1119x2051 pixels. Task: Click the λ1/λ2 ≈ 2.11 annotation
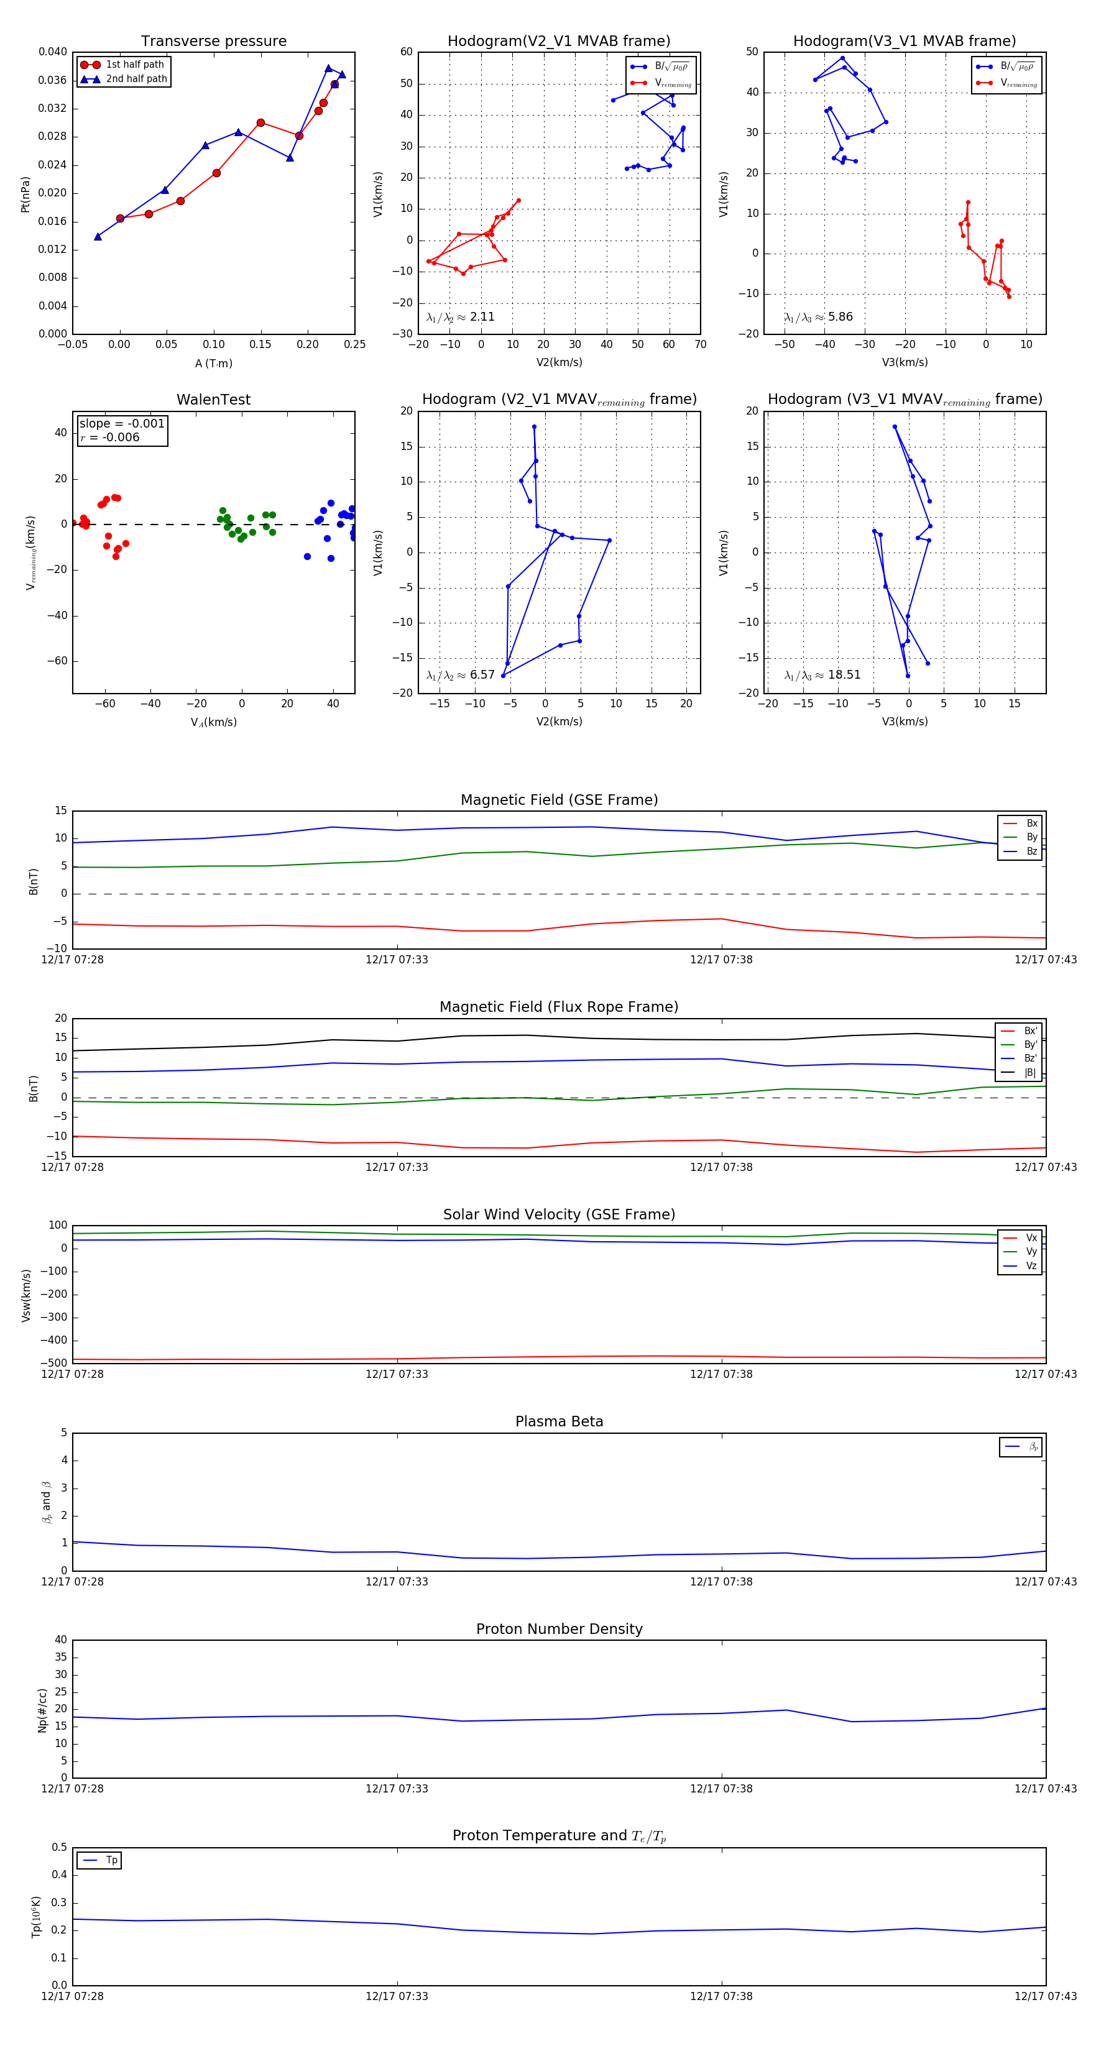tap(460, 317)
